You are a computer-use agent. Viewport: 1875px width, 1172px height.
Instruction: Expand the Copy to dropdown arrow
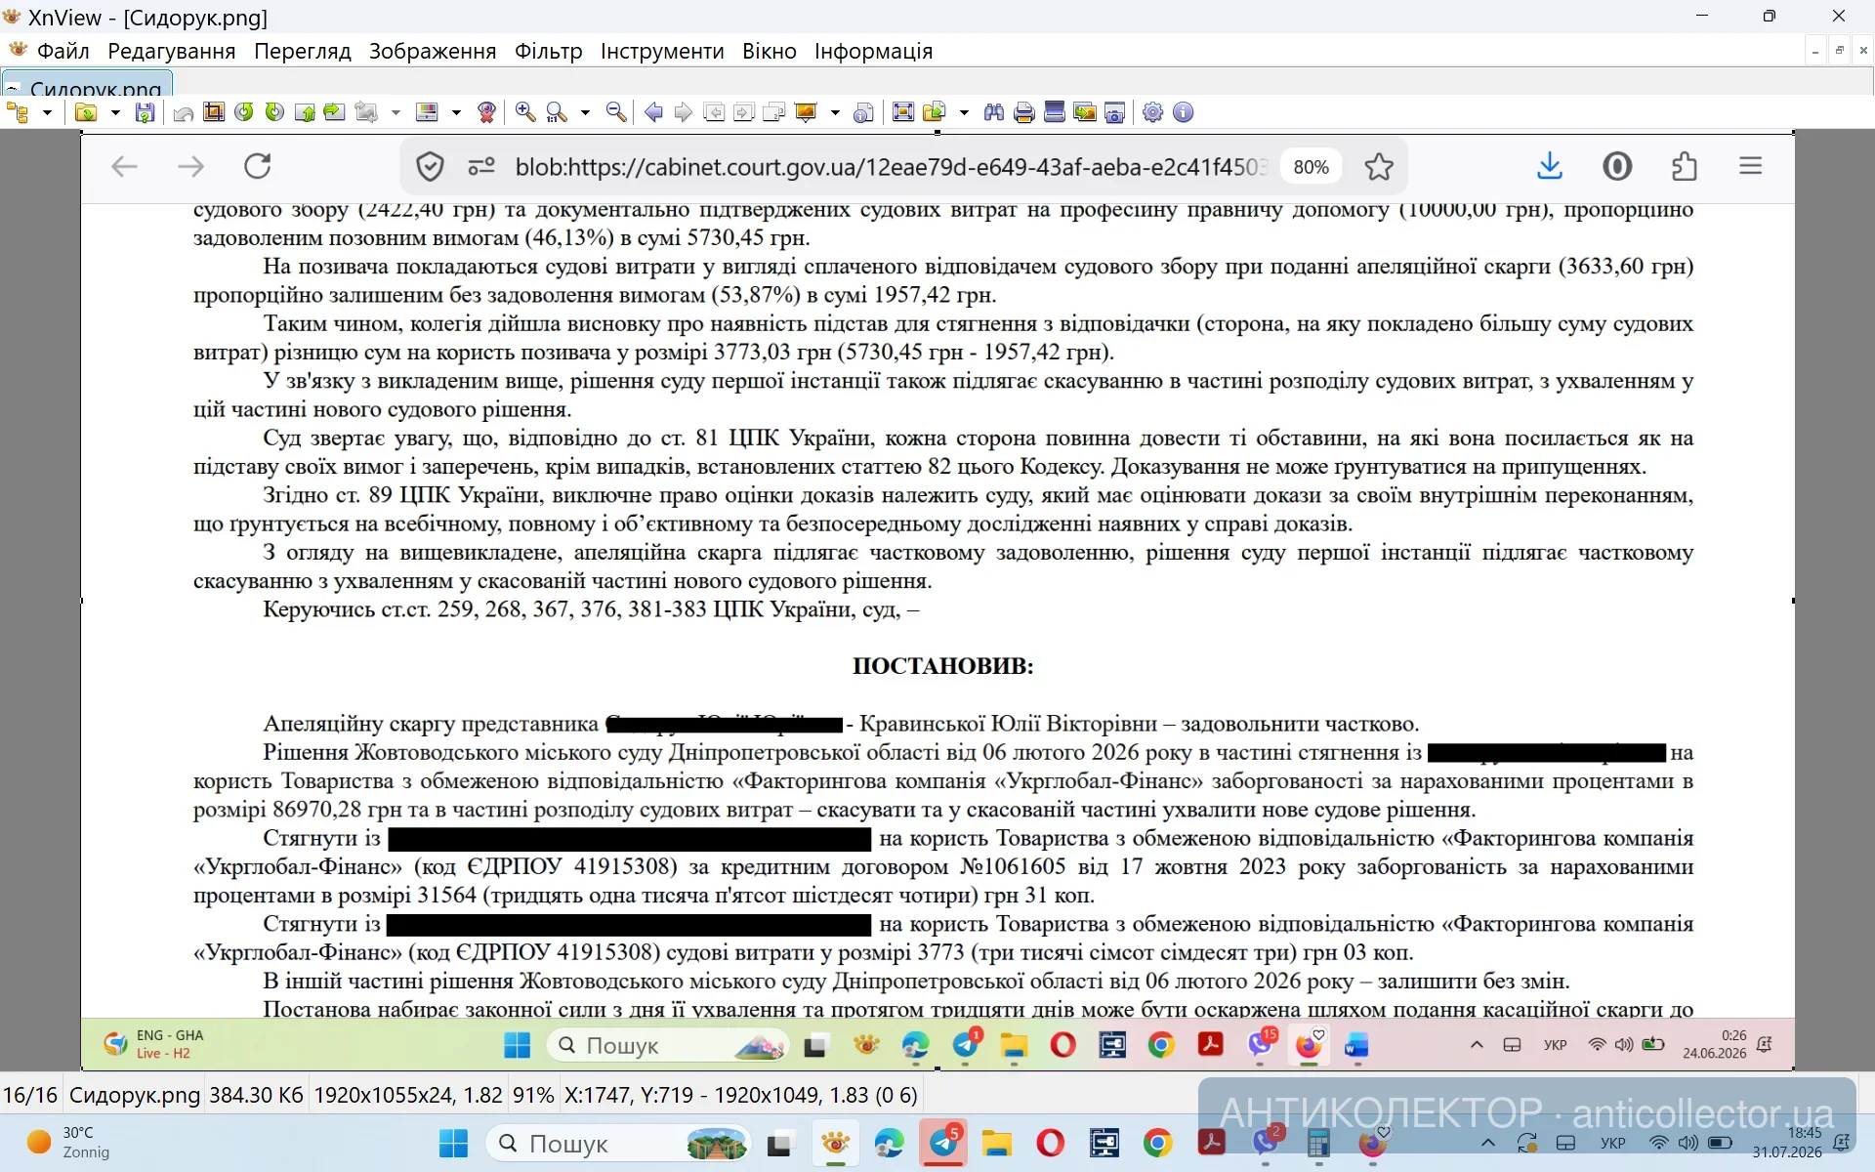coord(964,112)
